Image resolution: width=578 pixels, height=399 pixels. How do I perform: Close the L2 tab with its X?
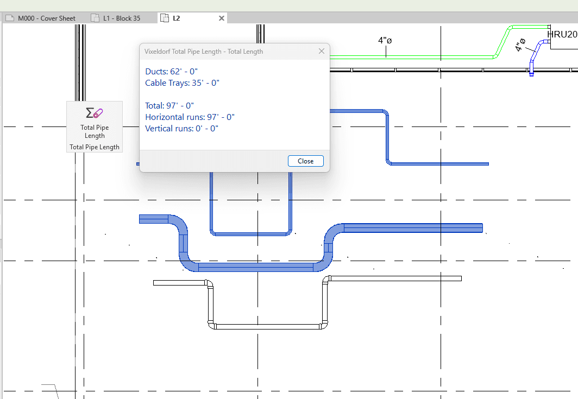click(222, 18)
